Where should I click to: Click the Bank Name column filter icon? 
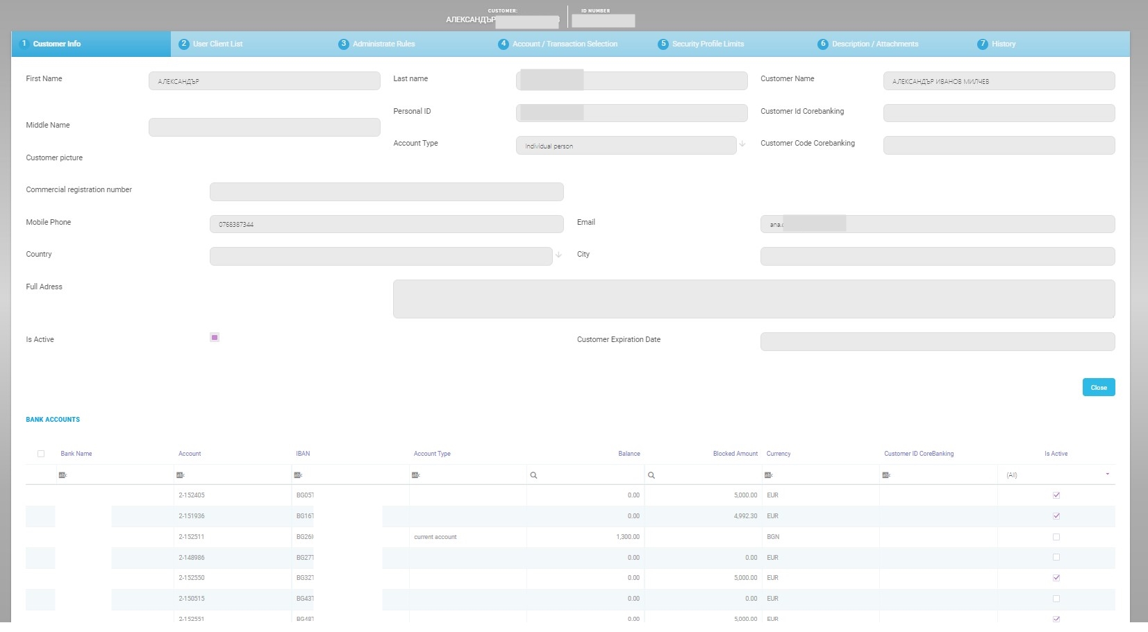pyautogui.click(x=63, y=475)
